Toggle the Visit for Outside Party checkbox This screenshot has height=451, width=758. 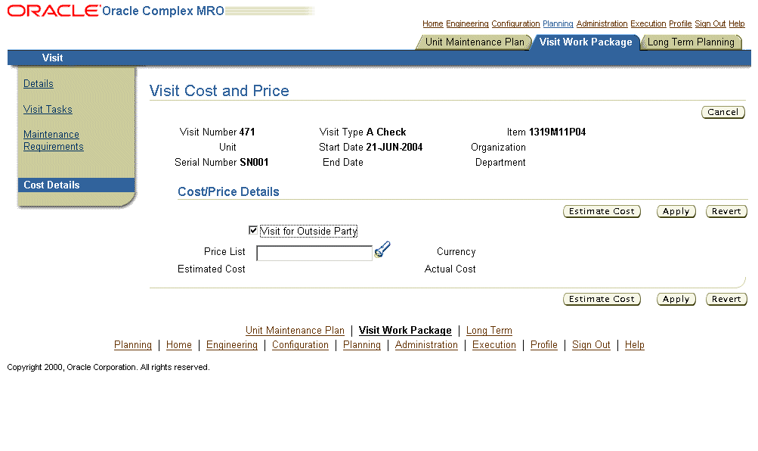253,230
